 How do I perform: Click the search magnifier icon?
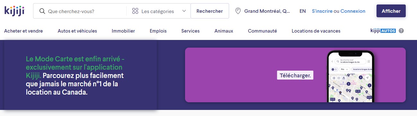[x=42, y=11]
